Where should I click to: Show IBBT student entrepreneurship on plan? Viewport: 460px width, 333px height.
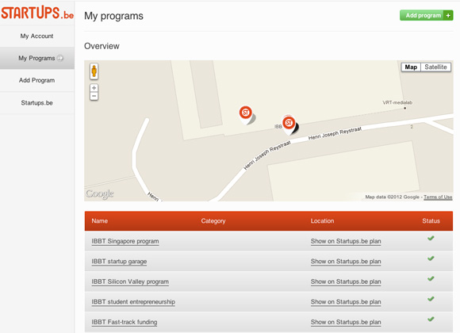tap(346, 302)
